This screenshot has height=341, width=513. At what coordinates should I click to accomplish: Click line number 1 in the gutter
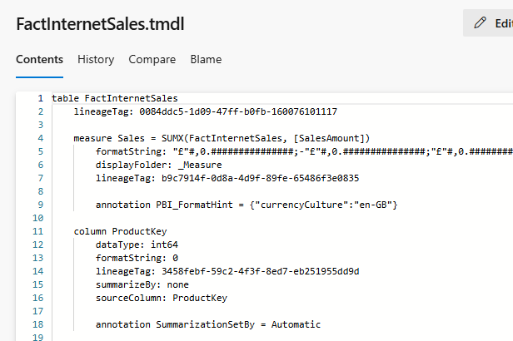click(40, 98)
